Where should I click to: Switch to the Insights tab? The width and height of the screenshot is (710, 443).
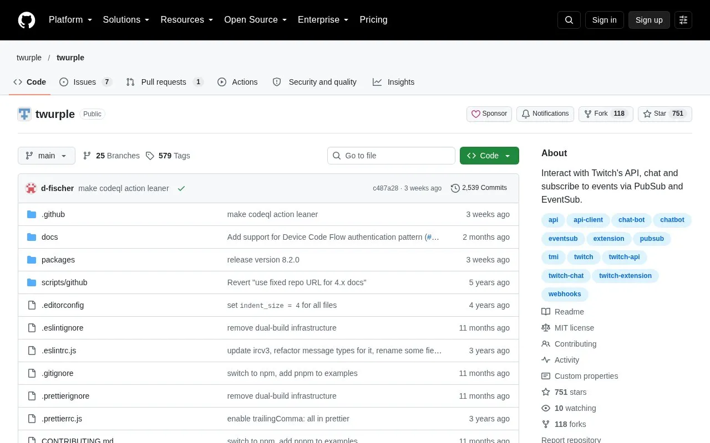pos(394,82)
